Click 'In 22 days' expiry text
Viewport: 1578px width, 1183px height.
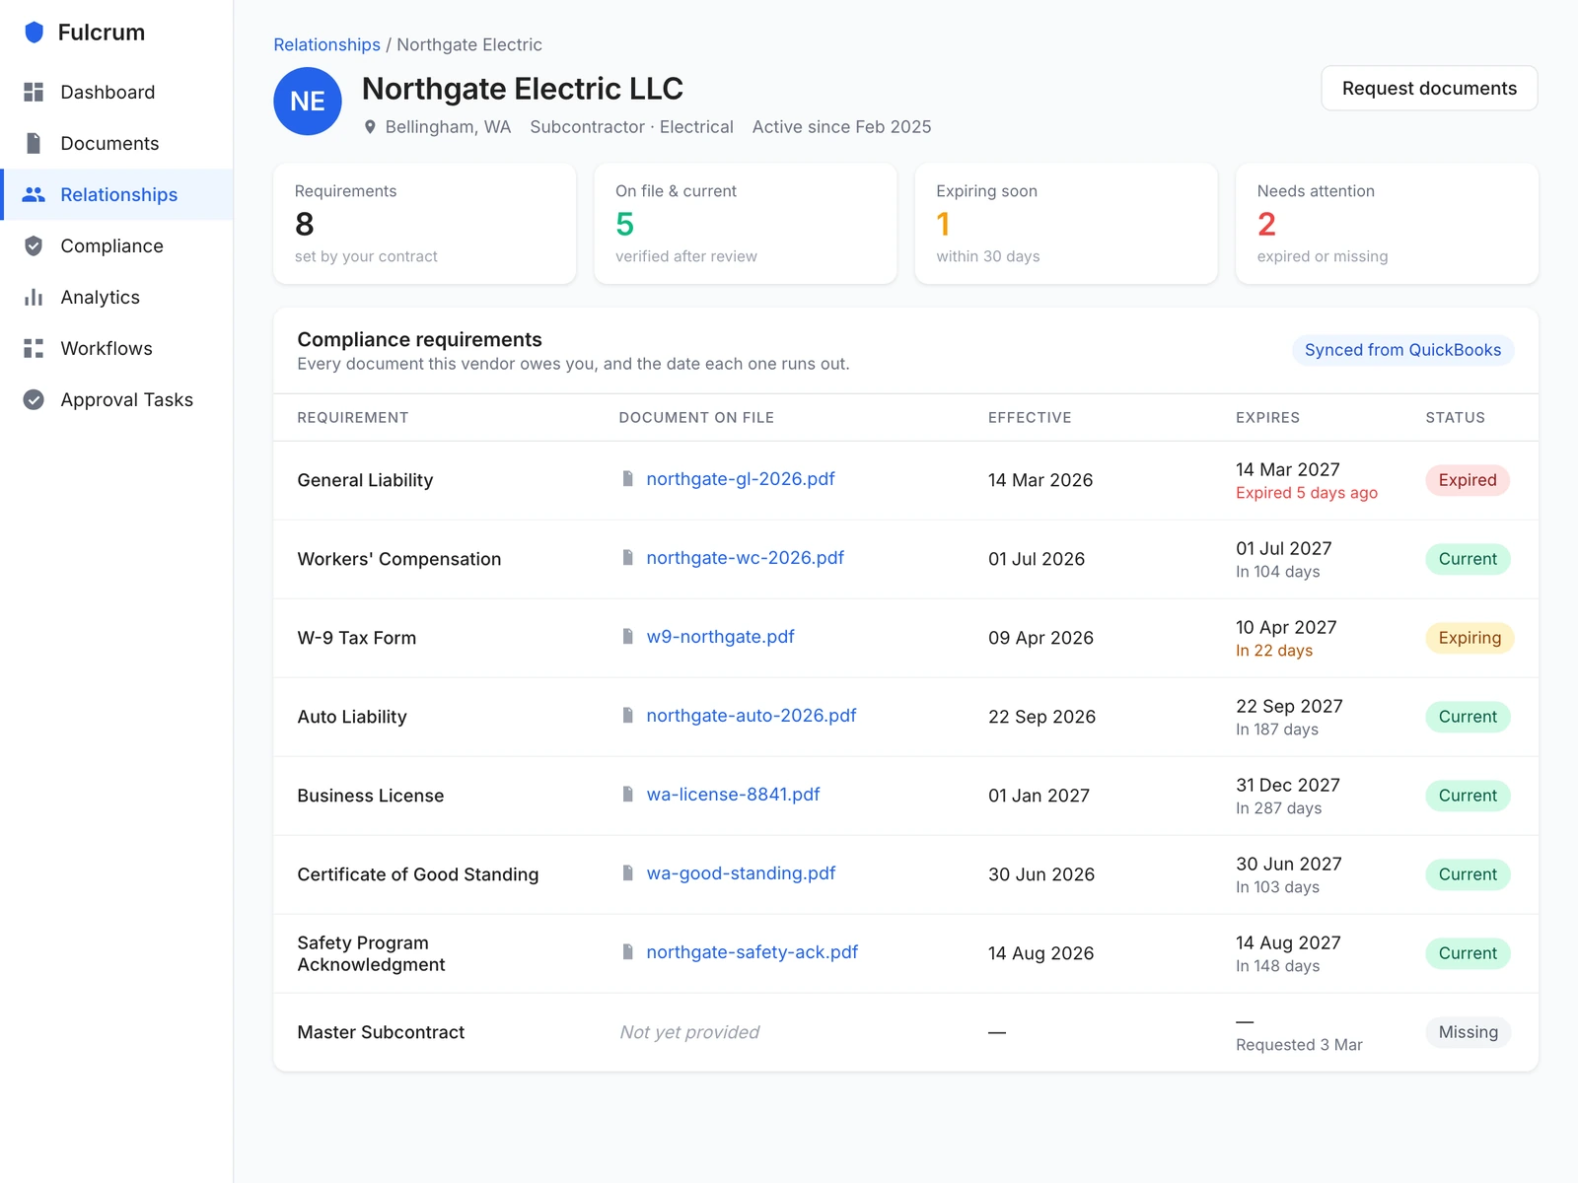coord(1274,651)
